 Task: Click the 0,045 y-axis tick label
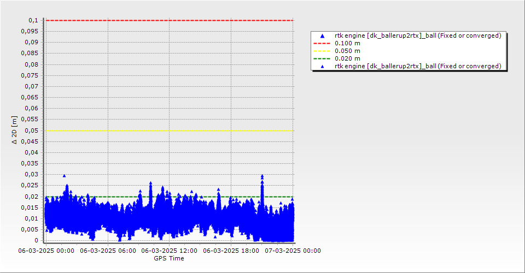30,141
